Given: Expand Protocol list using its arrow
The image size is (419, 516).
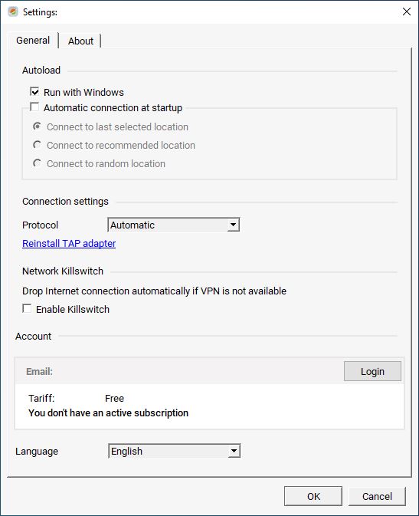Looking at the screenshot, I should click(233, 225).
